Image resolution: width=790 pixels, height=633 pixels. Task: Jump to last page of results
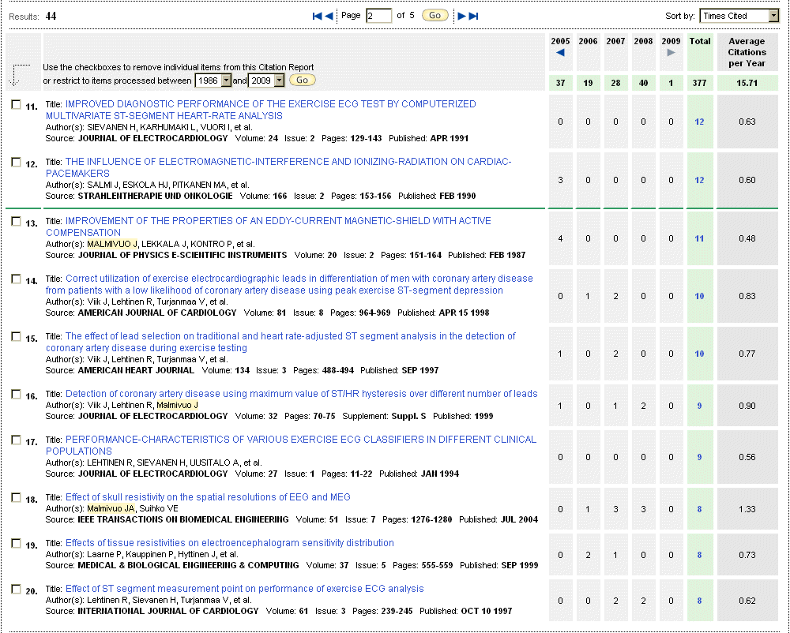point(474,16)
